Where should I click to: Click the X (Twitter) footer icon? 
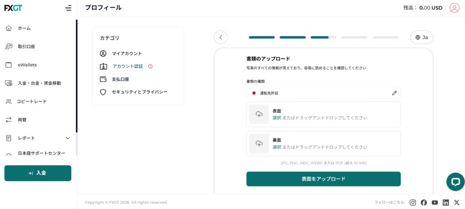click(x=457, y=203)
